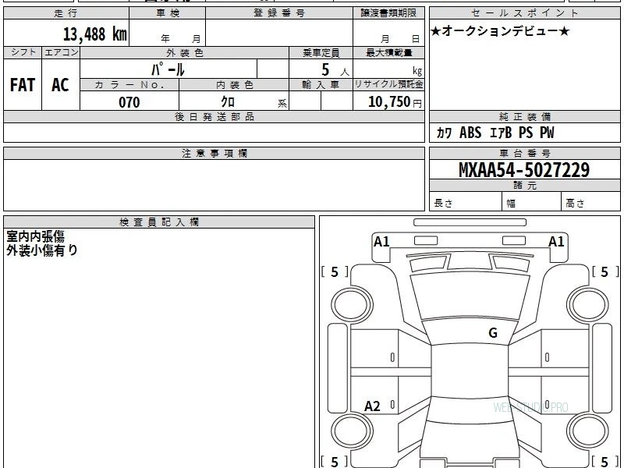The height and width of the screenshot is (468, 624).
Task: Click the カラーNo. header
Action: click(x=129, y=85)
